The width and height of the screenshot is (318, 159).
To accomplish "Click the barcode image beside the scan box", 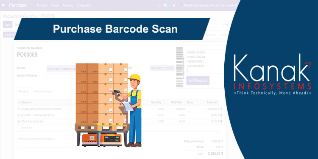I will pyautogui.click(x=179, y=67).
